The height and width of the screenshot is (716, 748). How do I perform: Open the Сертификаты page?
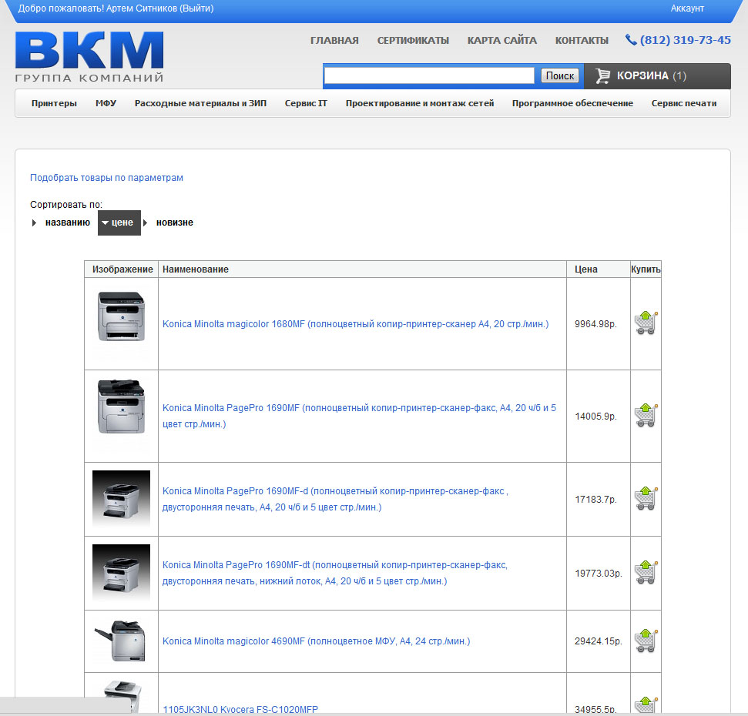pyautogui.click(x=413, y=41)
